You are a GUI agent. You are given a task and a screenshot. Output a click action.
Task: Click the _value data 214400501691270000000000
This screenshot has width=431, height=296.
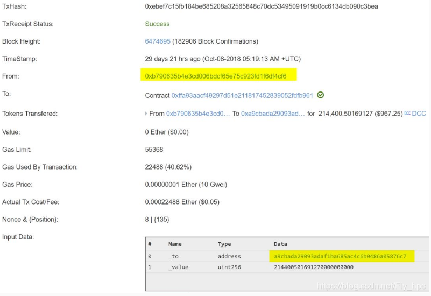pos(314,267)
